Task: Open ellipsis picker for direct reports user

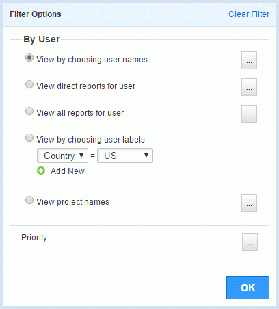Action: [249, 87]
